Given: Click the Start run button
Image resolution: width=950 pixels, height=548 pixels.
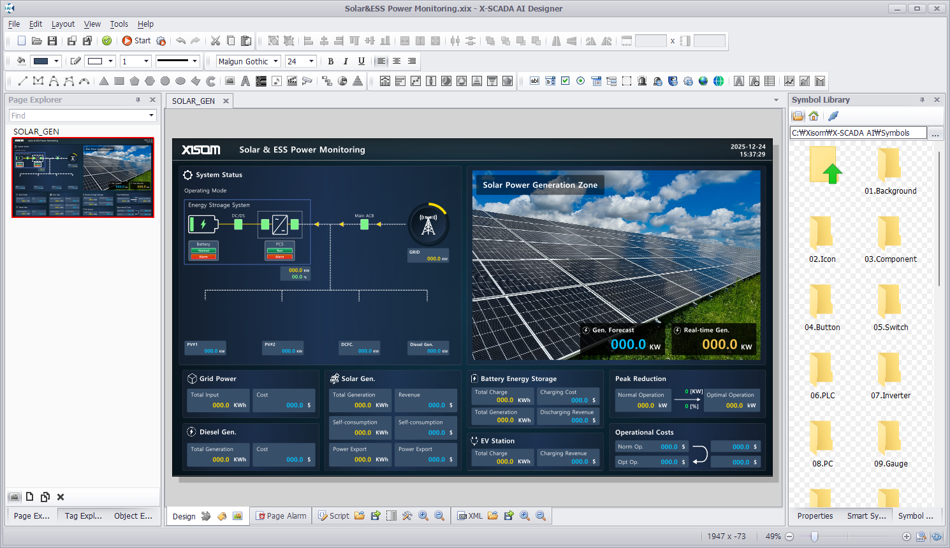Looking at the screenshot, I should (x=136, y=41).
